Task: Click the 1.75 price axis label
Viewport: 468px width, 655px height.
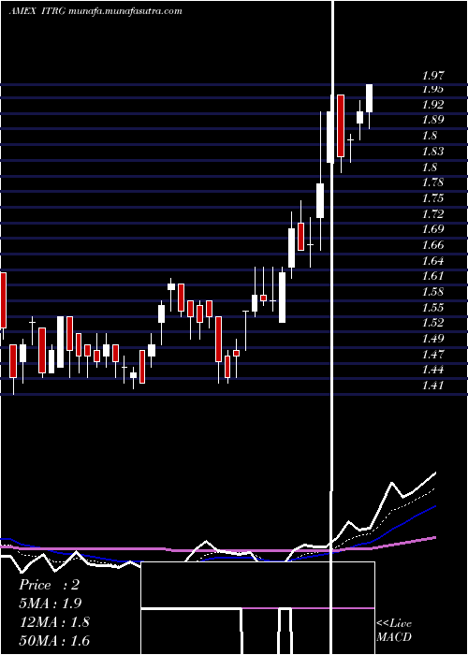Action: 432,198
